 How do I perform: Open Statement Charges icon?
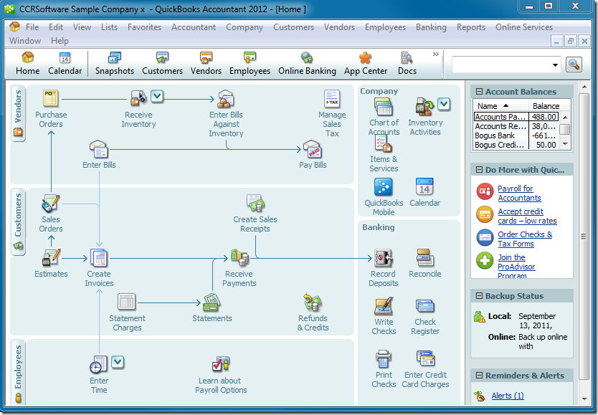127,302
